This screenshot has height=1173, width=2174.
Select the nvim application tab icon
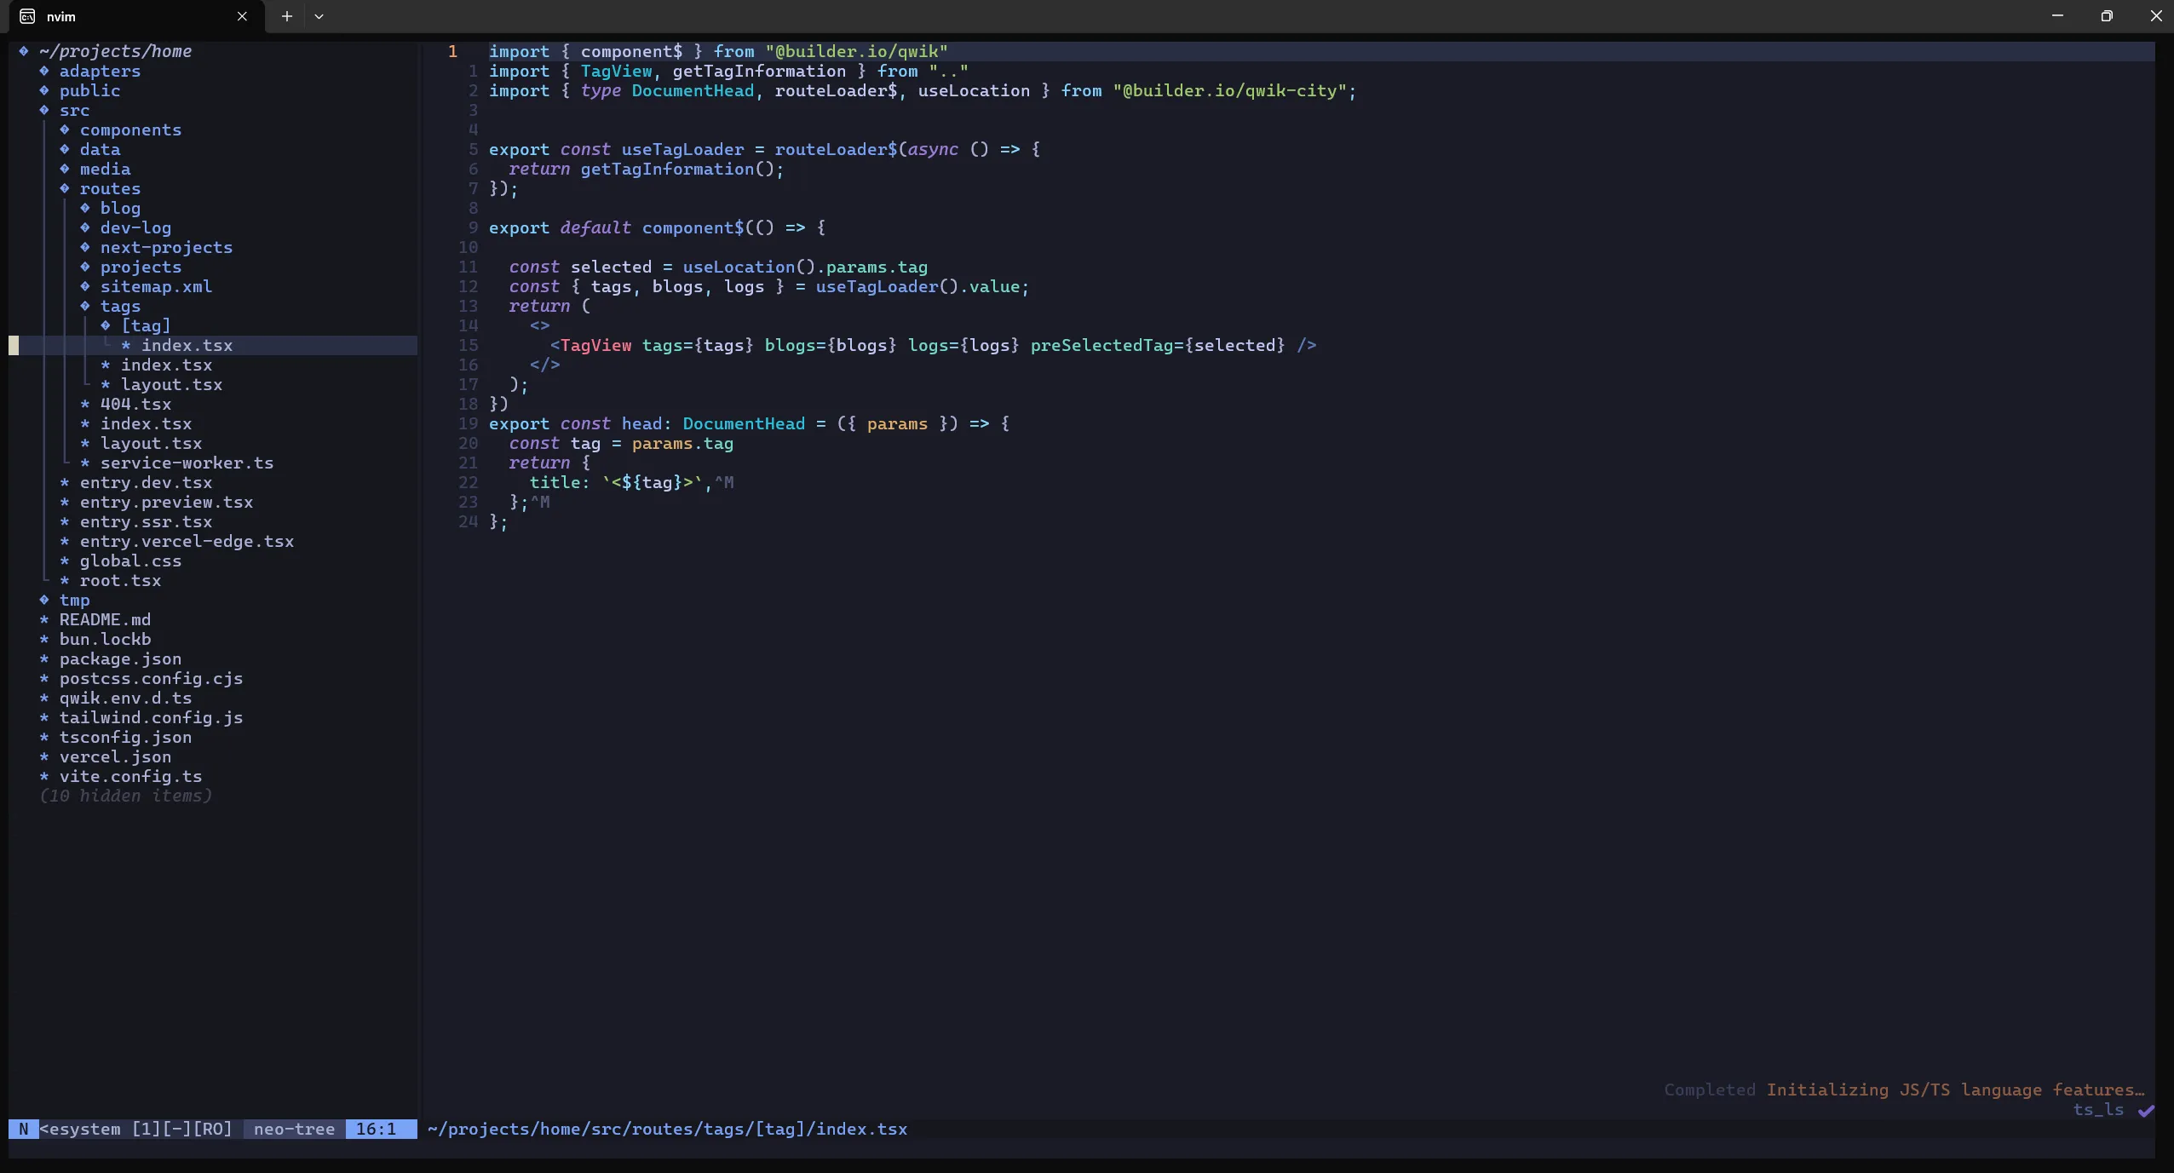pyautogui.click(x=27, y=16)
